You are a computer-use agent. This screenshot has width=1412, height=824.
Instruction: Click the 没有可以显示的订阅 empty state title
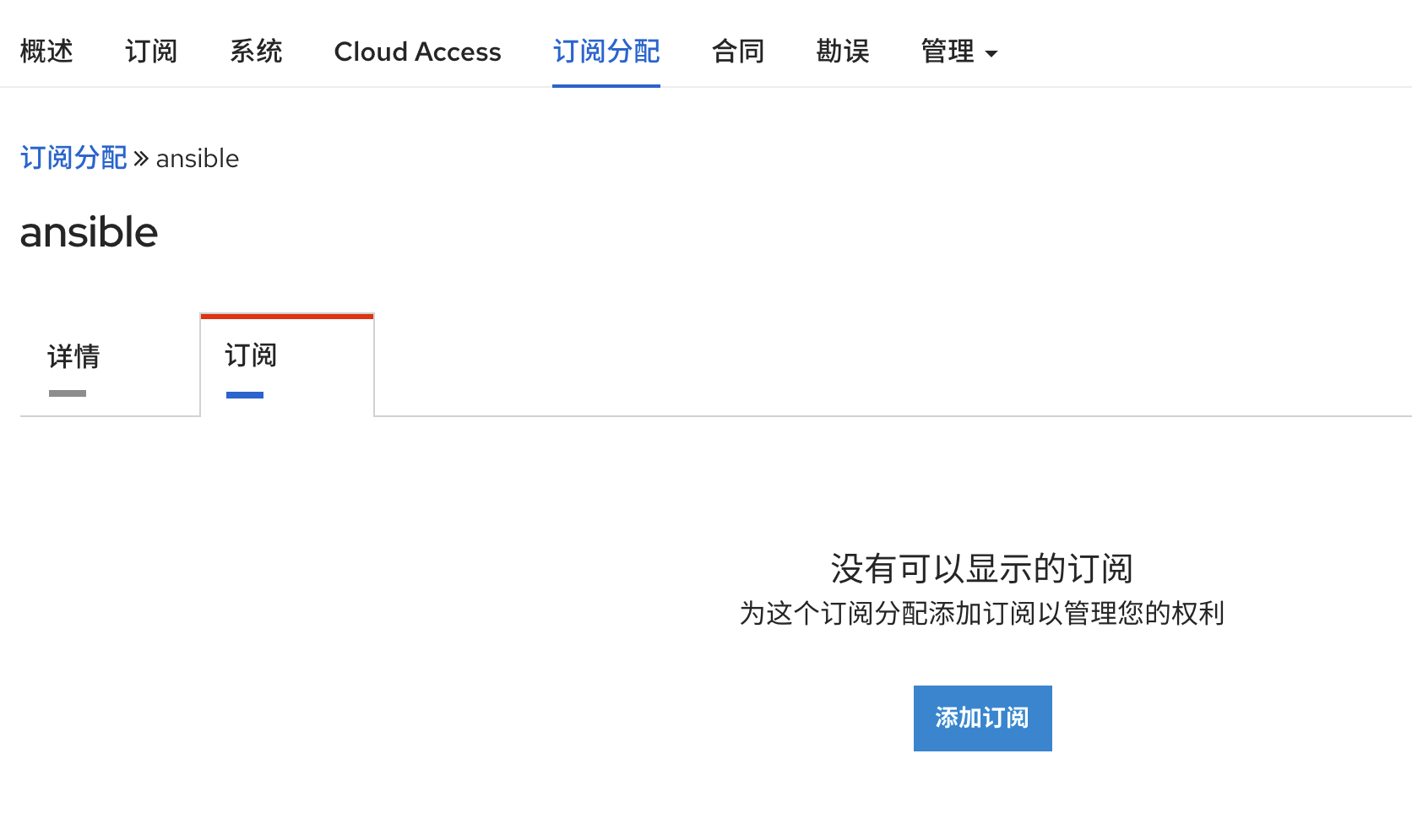pos(981,568)
